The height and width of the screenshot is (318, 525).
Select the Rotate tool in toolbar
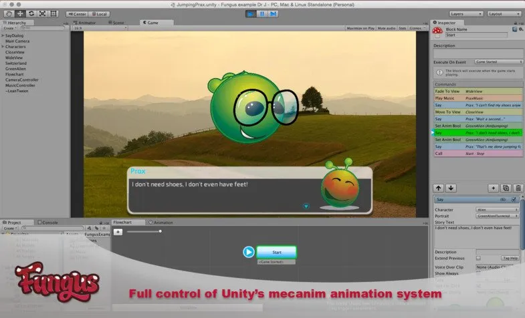point(31,14)
